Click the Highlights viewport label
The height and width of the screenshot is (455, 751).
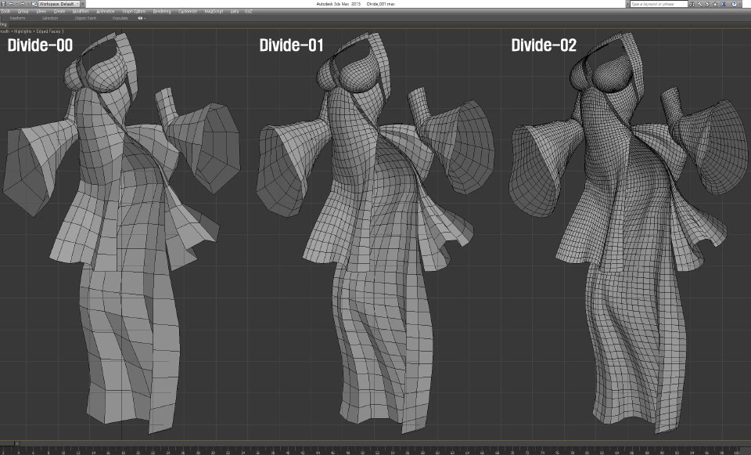click(23, 31)
